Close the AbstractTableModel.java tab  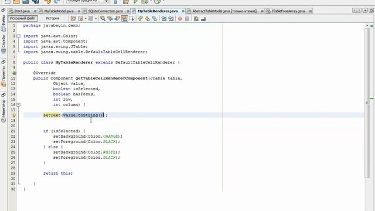click(x=262, y=11)
